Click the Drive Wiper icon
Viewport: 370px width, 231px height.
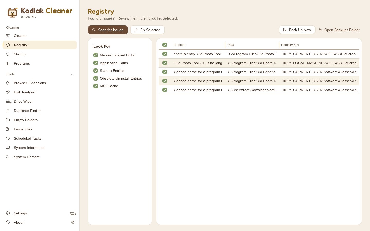8,102
